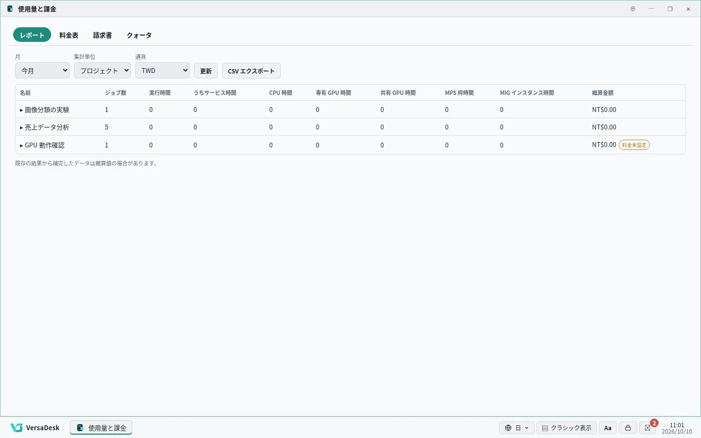The height and width of the screenshot is (438, 701).
Task: Click the 更新 button
Action: tap(206, 71)
